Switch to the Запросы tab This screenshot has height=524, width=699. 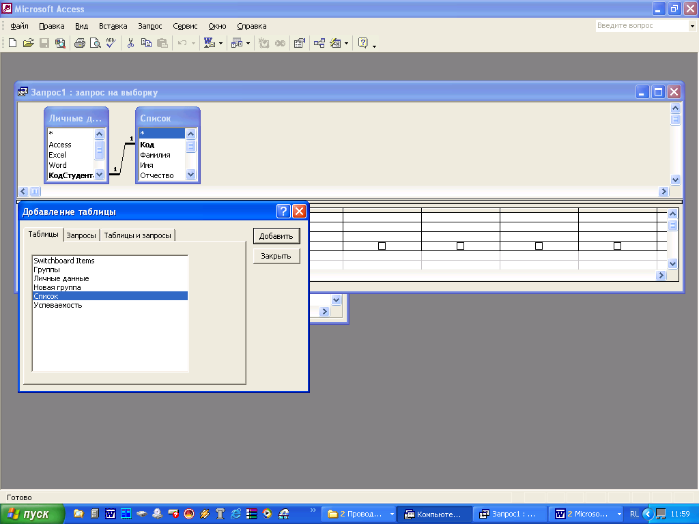coord(81,235)
